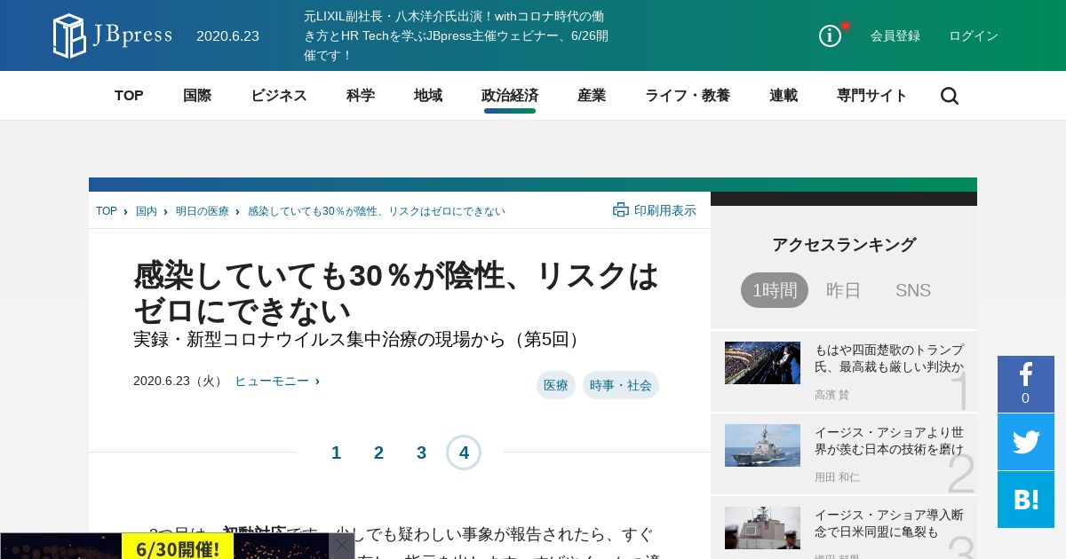Image resolution: width=1066 pixels, height=559 pixels.
Task: Open the 国際 menu item
Action: [197, 96]
